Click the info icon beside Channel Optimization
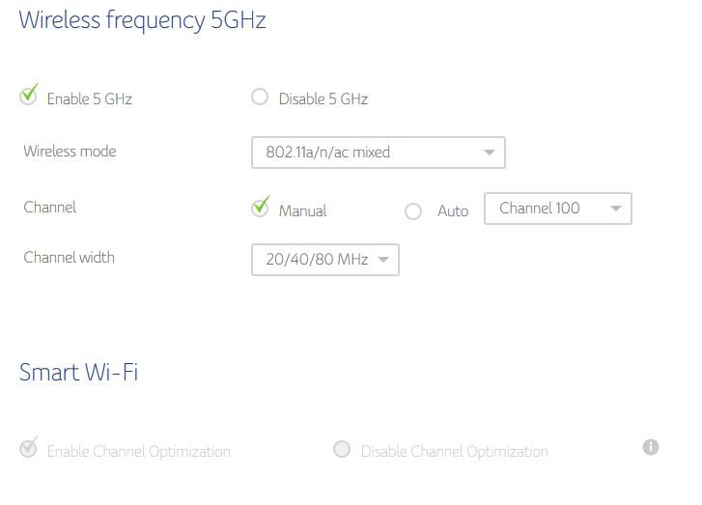This screenshot has width=702, height=505. click(x=651, y=447)
